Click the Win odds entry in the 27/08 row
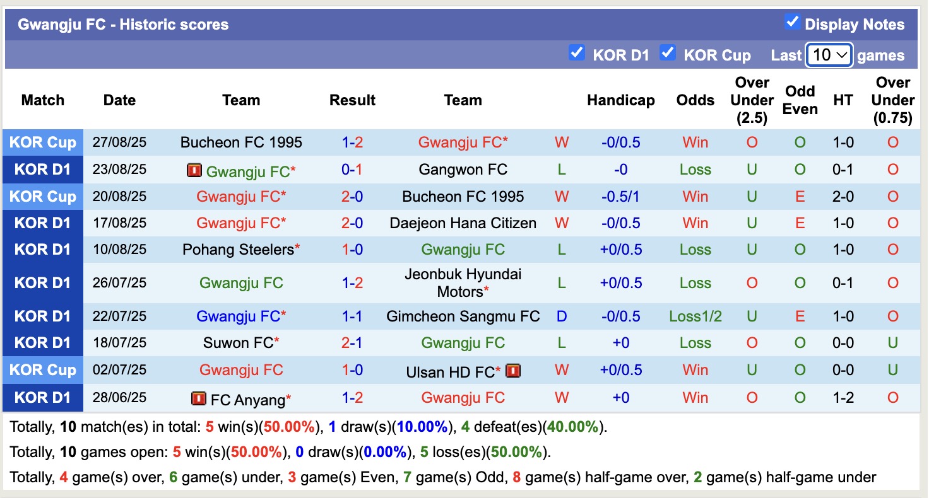The width and height of the screenshot is (929, 498). pos(695,142)
